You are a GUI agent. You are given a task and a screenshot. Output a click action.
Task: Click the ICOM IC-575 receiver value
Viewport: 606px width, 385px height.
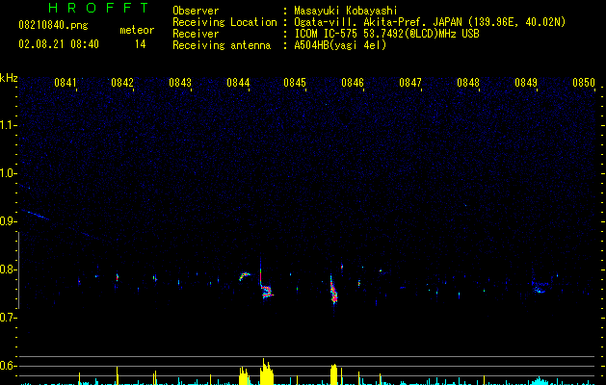pyautogui.click(x=387, y=34)
